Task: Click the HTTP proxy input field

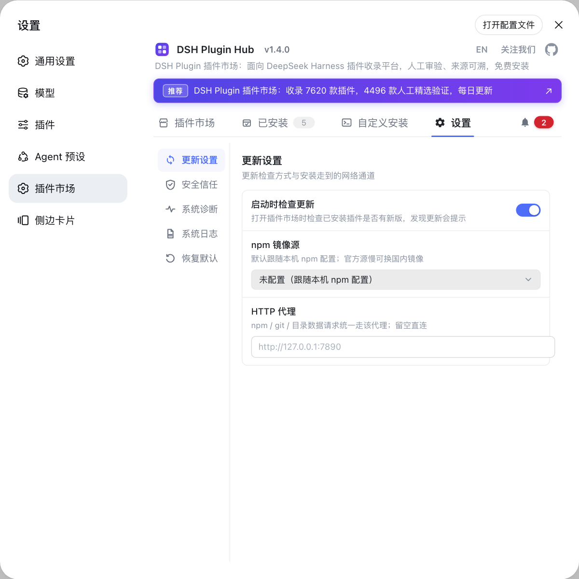Action: coord(403,347)
